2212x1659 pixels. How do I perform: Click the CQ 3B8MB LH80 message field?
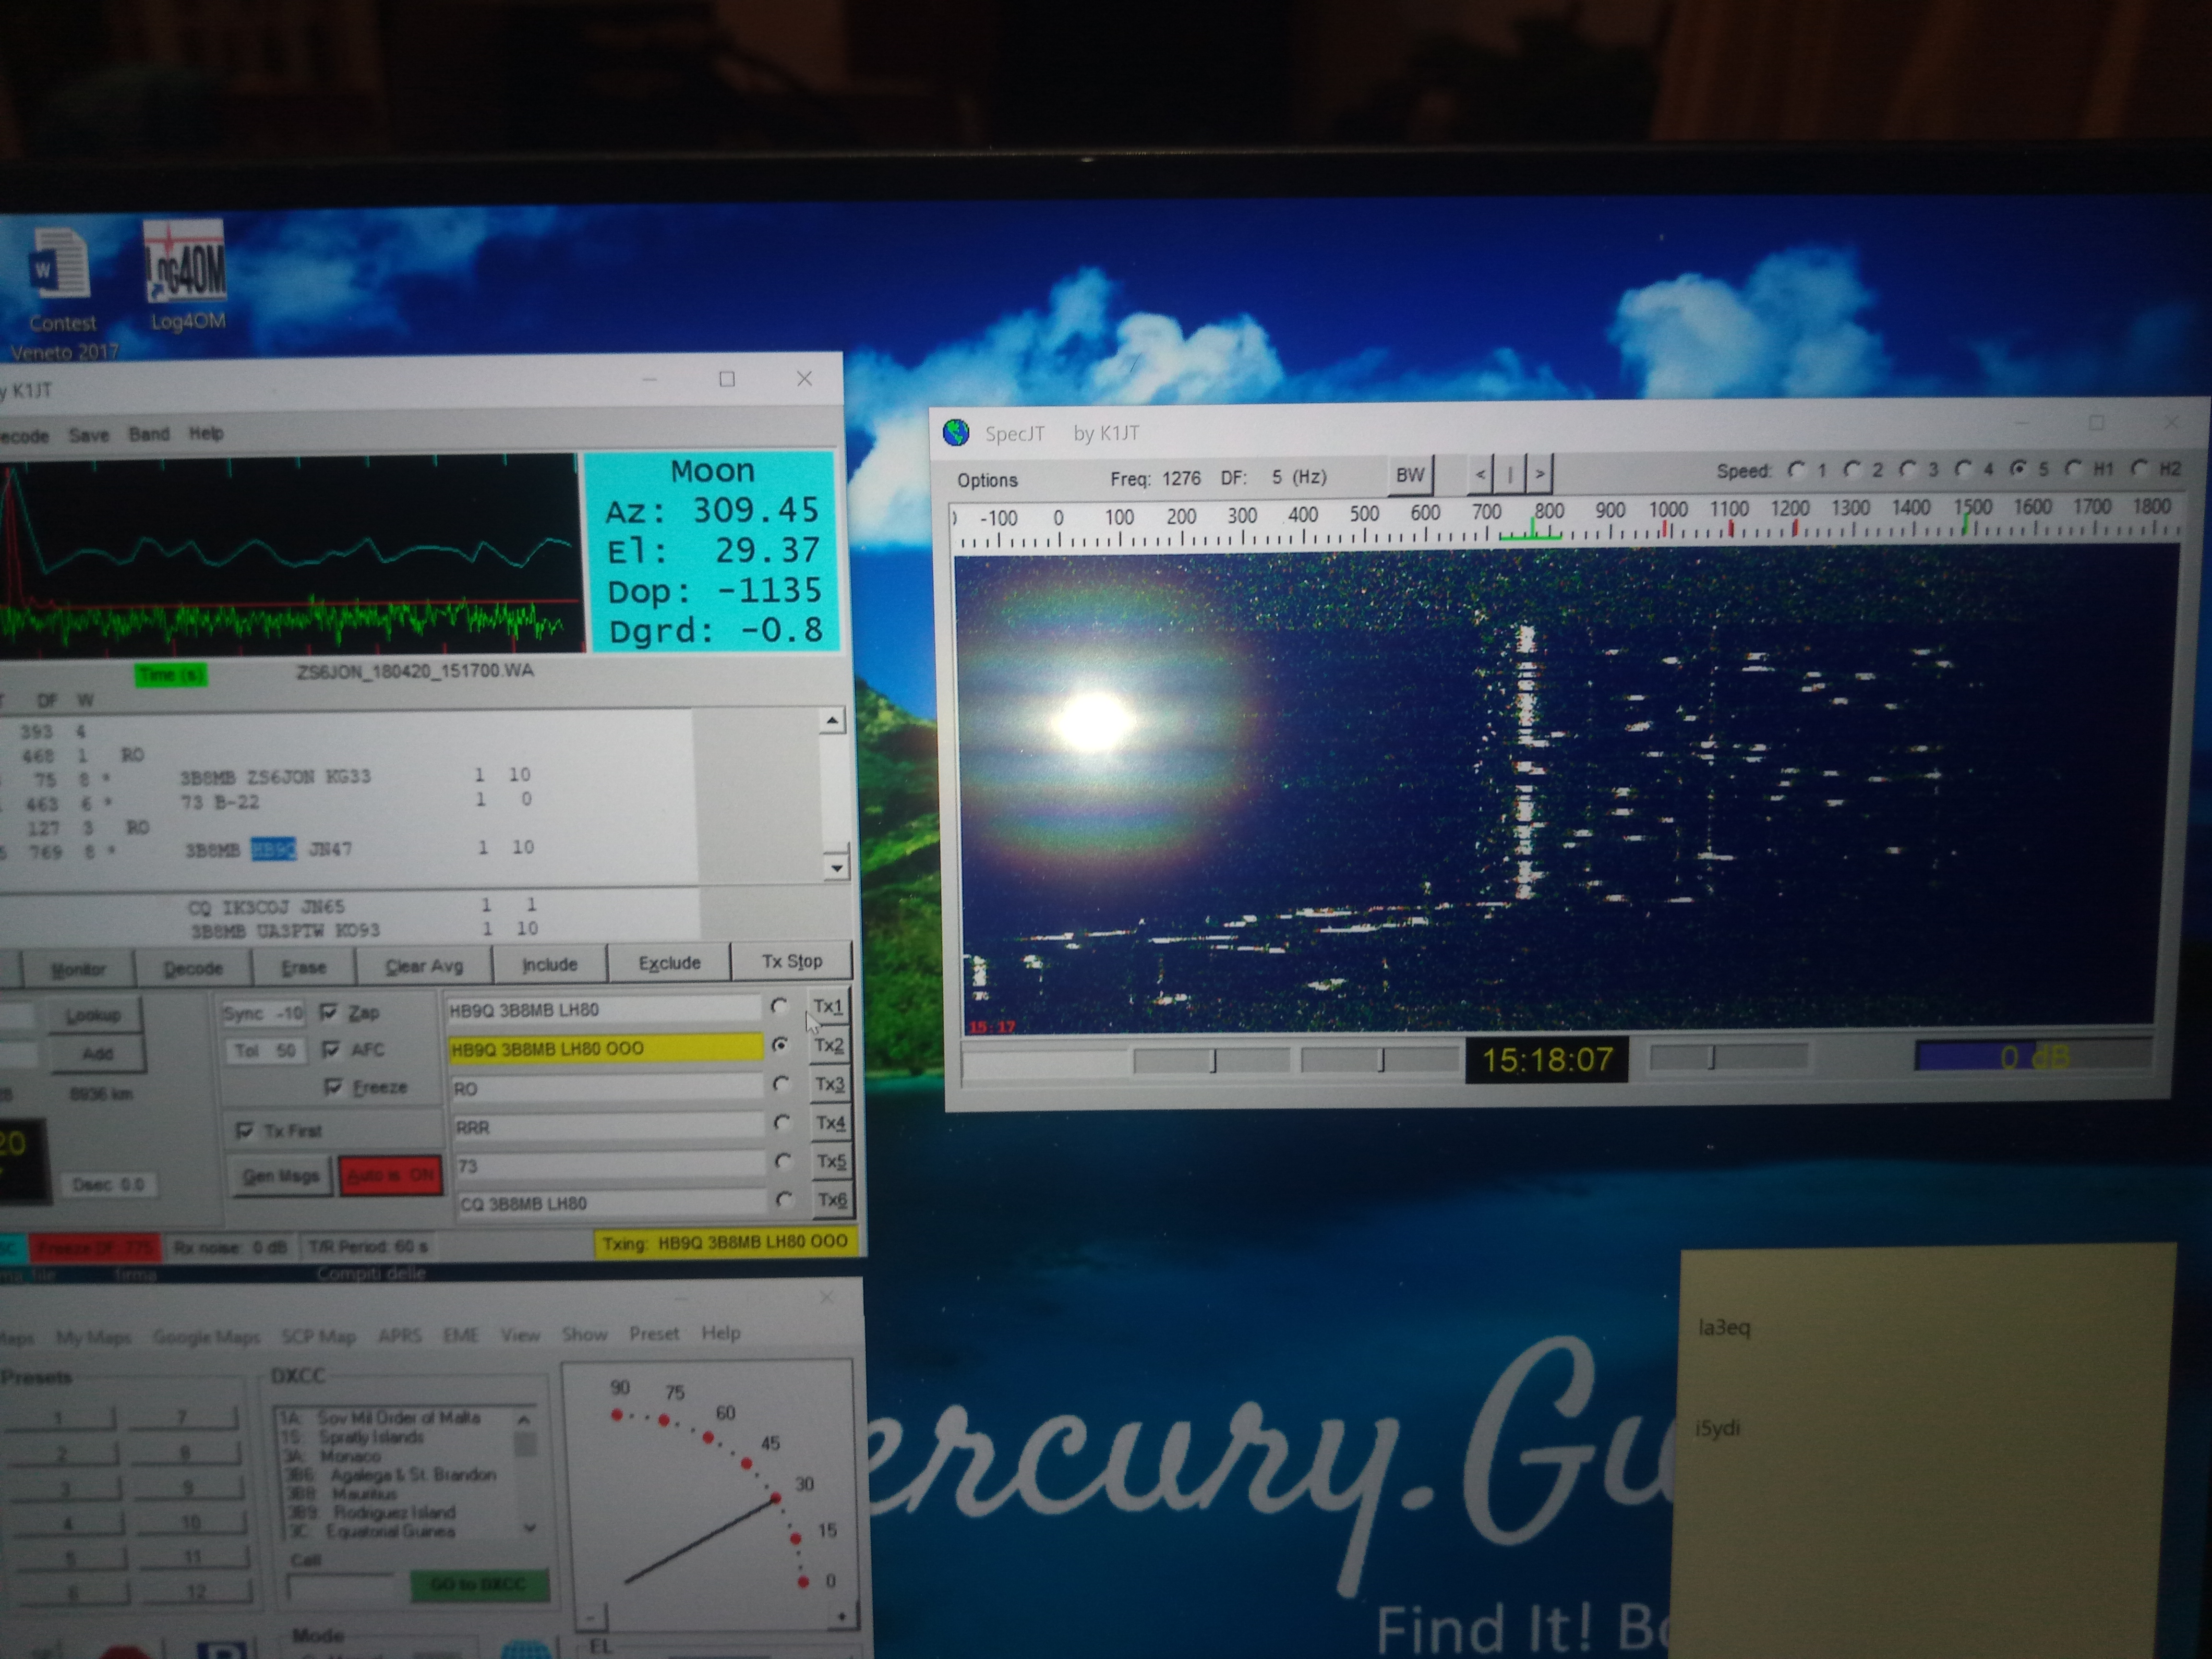[612, 1203]
